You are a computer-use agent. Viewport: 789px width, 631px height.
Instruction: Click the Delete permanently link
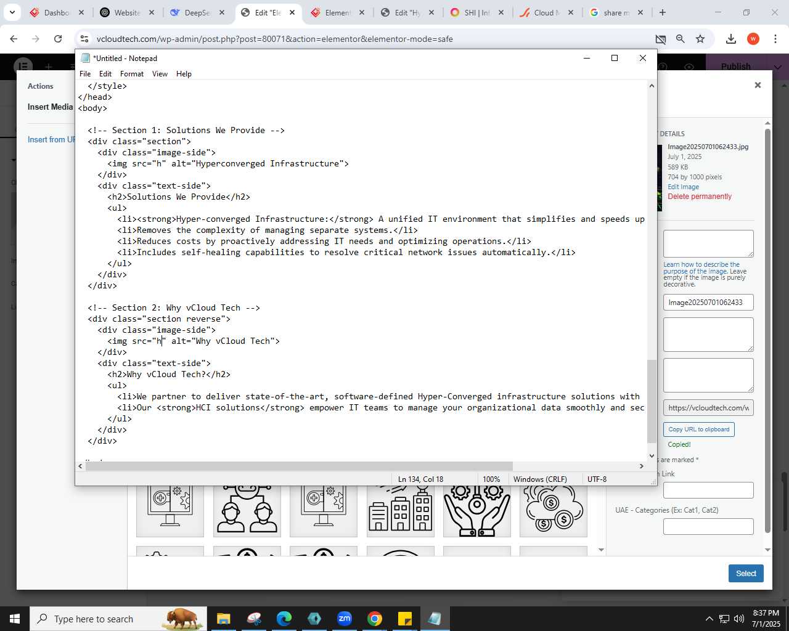[x=700, y=197]
